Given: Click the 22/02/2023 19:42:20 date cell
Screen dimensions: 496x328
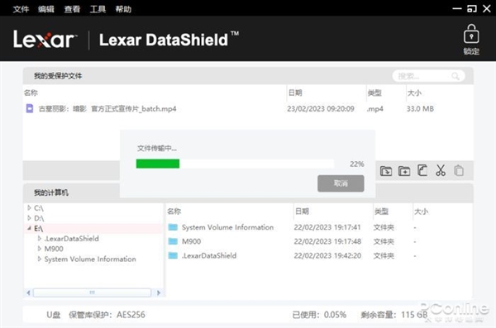Looking at the screenshot, I should pyautogui.click(x=327, y=255).
